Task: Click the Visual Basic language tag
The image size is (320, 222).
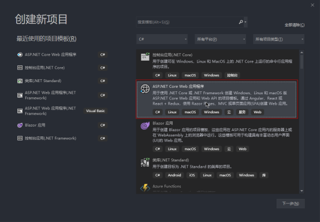Action: coord(95,110)
